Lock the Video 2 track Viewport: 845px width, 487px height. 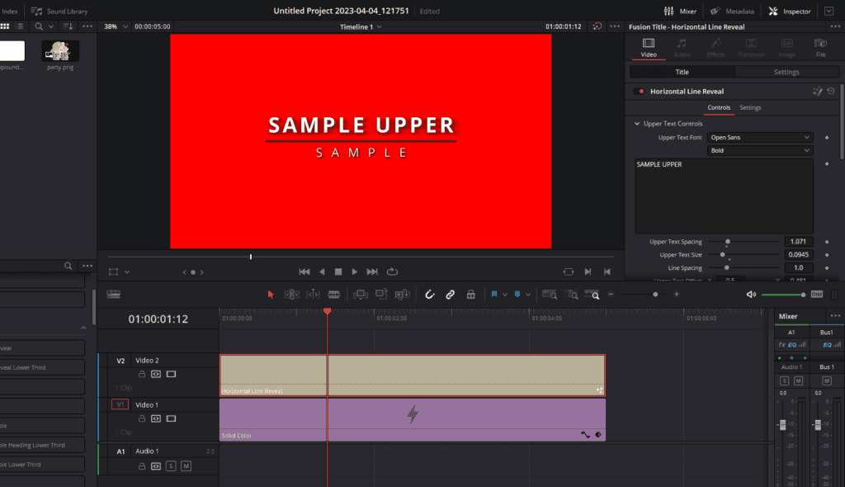(x=142, y=374)
